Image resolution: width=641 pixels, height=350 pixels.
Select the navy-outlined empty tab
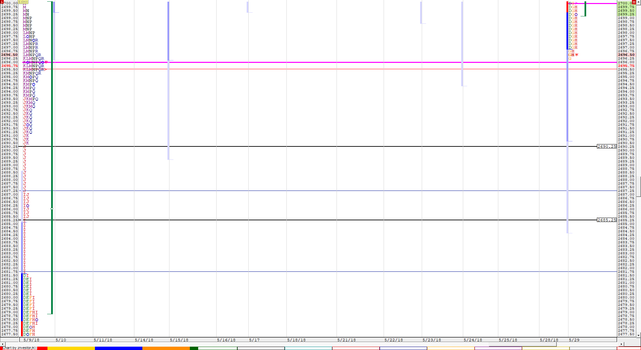[403, 348]
